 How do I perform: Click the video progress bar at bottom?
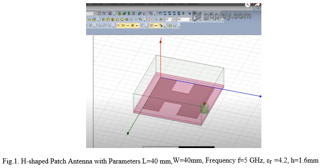click(179, 147)
